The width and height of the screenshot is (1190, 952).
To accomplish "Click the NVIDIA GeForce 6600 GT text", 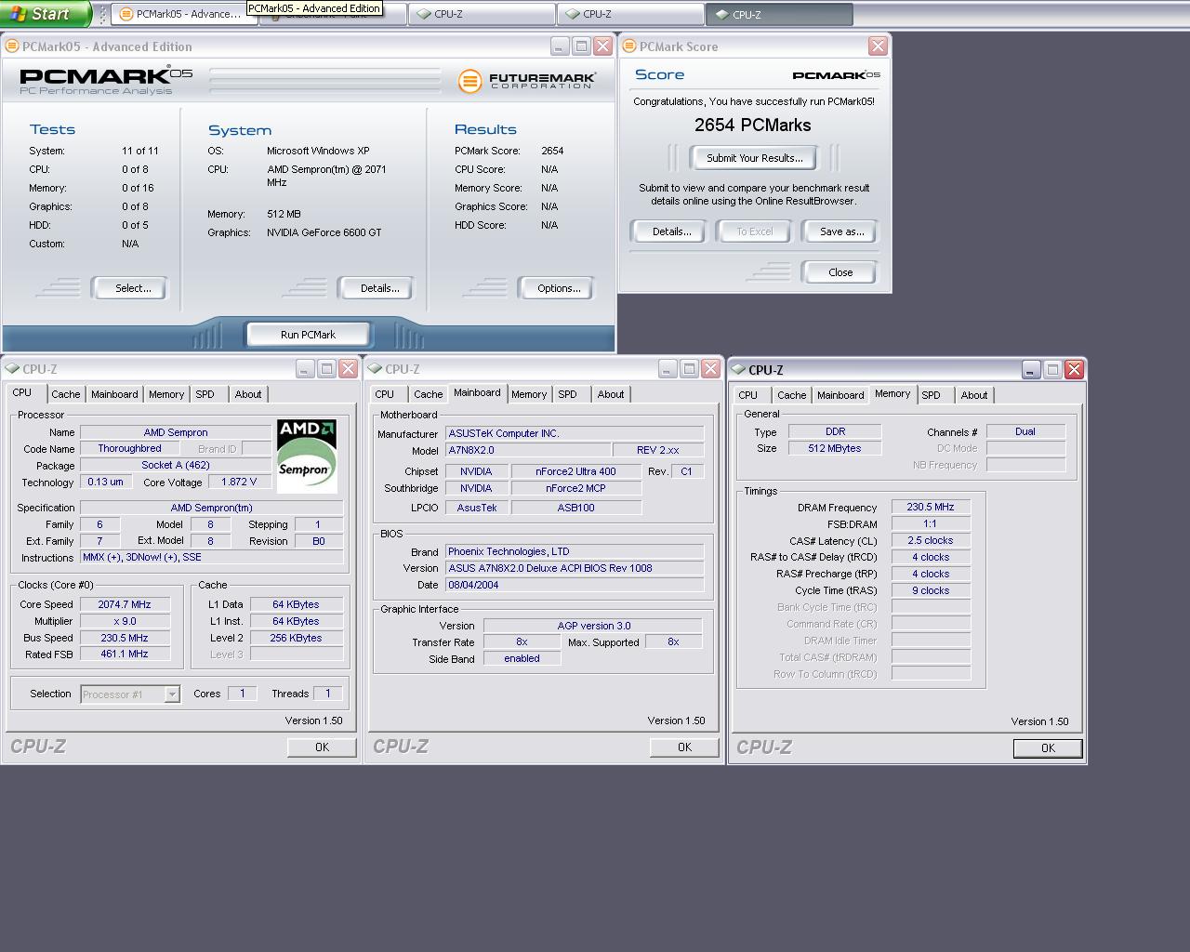I will [324, 232].
